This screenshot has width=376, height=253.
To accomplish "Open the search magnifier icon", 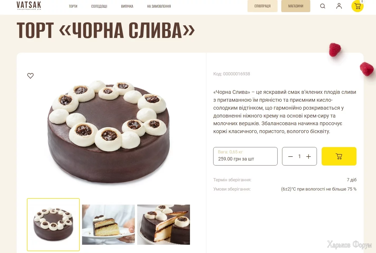I will pos(322,6).
